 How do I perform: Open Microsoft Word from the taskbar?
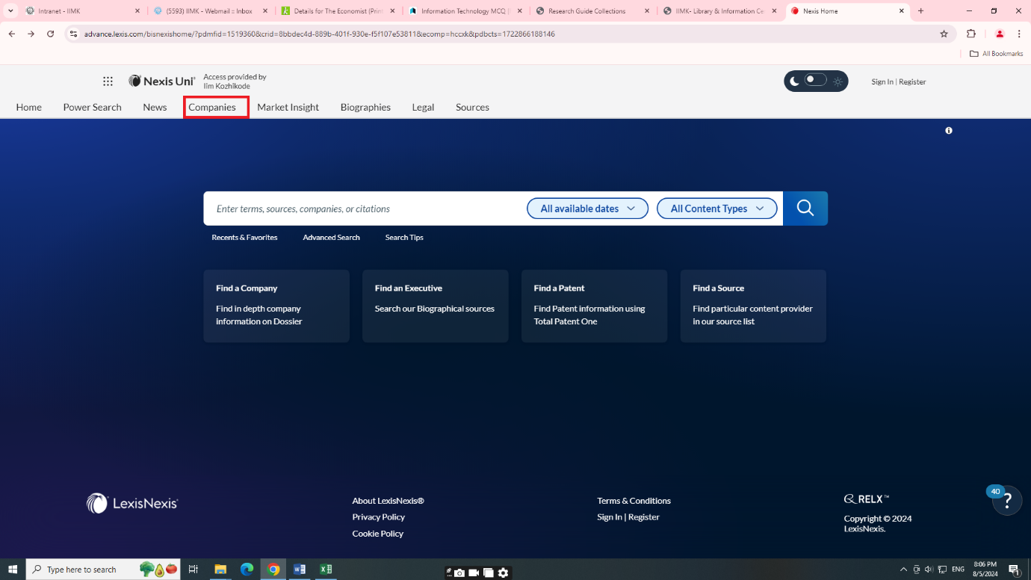tap(300, 570)
